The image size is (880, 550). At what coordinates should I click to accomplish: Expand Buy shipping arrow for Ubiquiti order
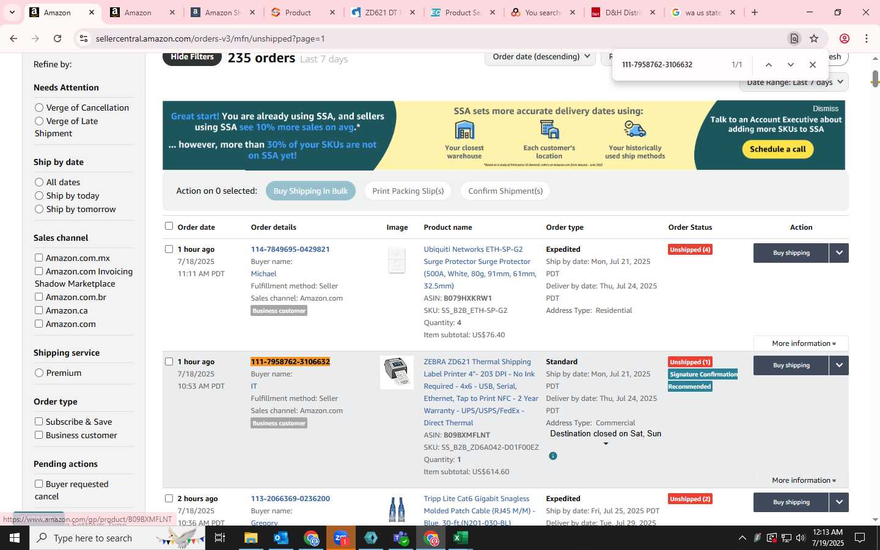[x=839, y=253]
